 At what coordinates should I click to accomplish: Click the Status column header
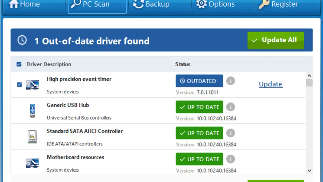tap(183, 64)
